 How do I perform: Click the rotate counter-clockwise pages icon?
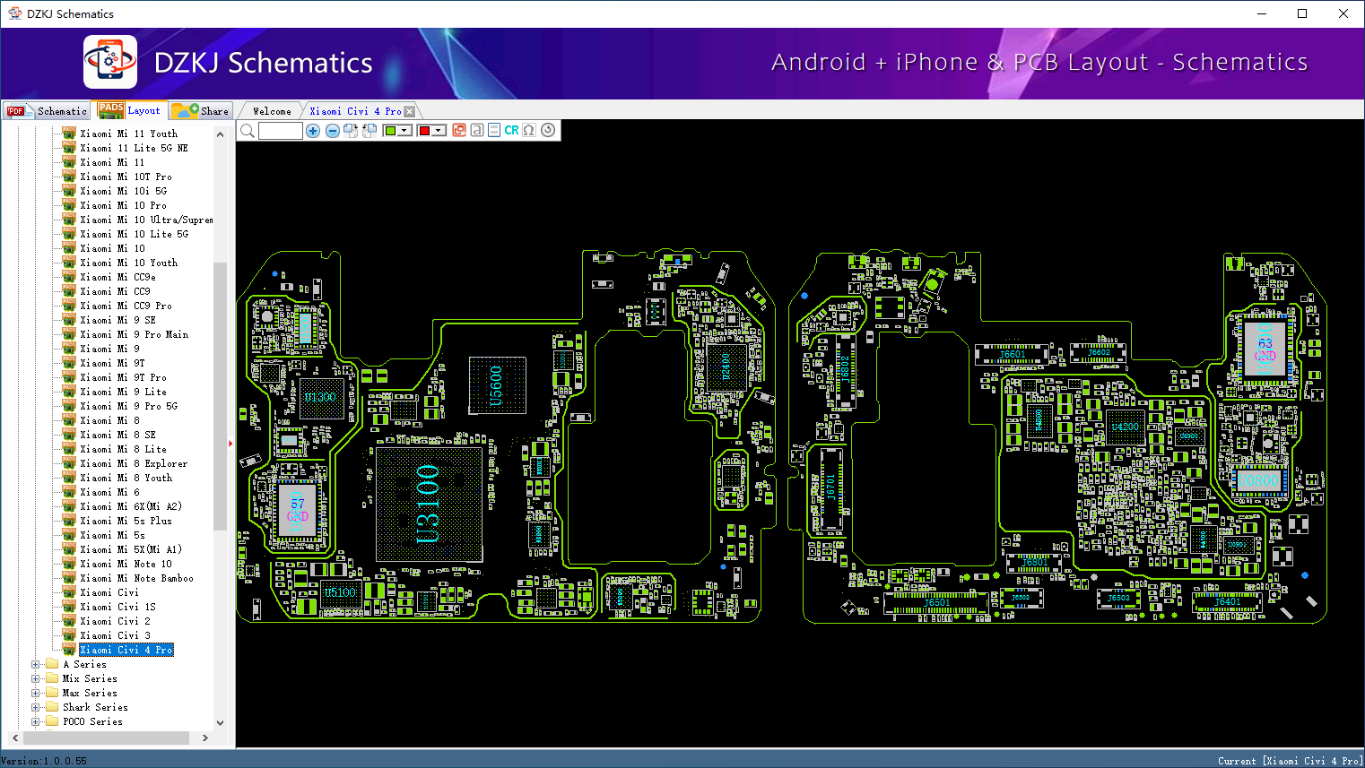[370, 131]
